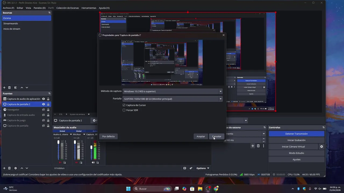Zoom out preview with minus icon
This screenshot has width=344, height=193.
click(x=55, y=114)
